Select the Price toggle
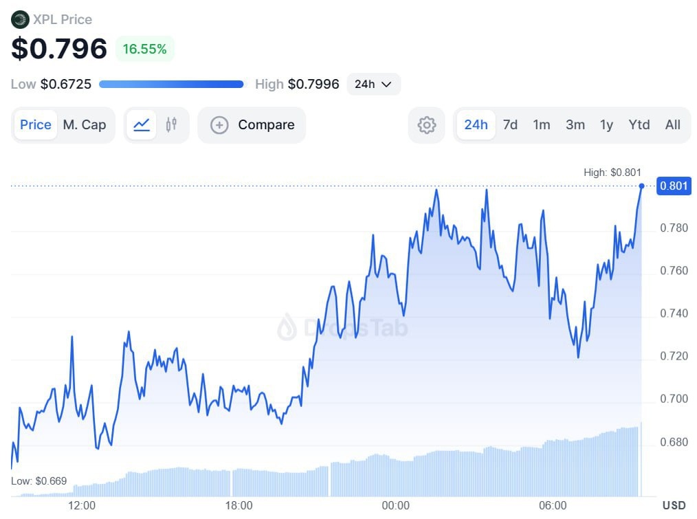Screen dimensions: 697x519 tap(36, 125)
